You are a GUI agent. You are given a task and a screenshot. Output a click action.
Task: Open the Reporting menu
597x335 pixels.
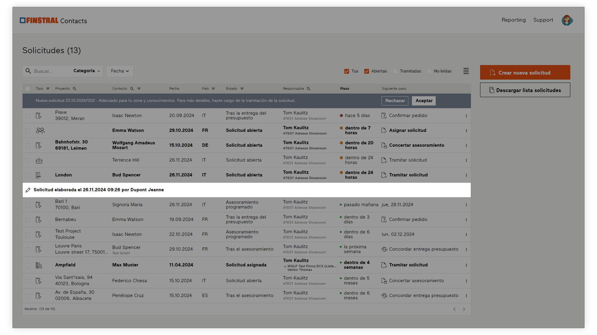pyautogui.click(x=513, y=20)
